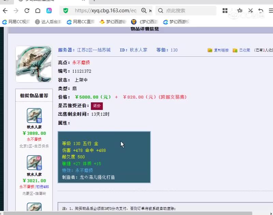
Task: Expand the 相似物品推荐 panel
Action: click(33, 96)
